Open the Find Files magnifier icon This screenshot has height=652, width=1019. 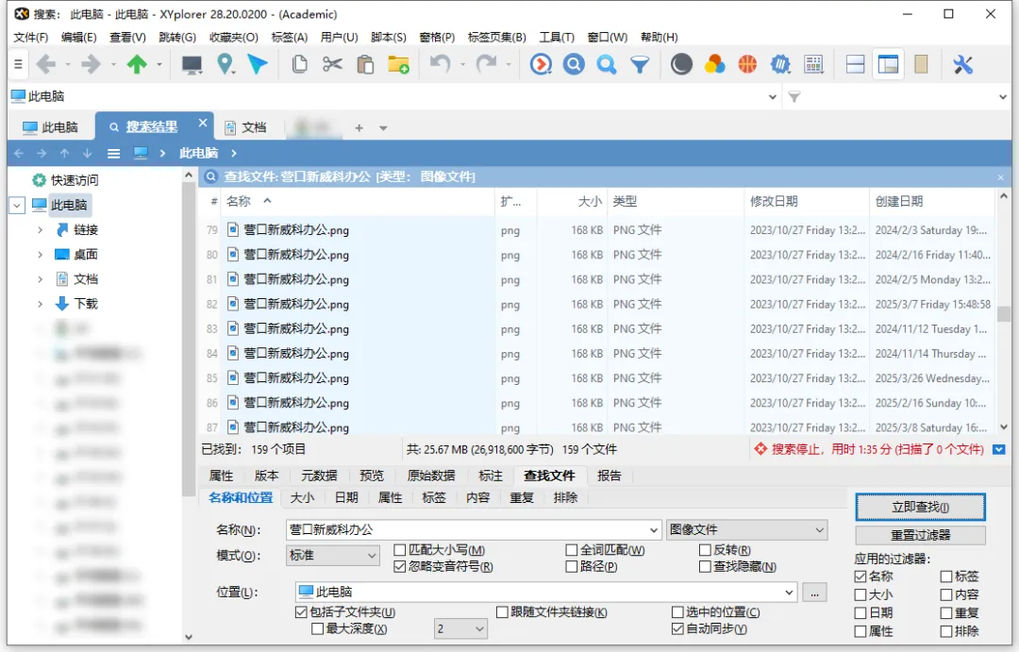(x=574, y=64)
